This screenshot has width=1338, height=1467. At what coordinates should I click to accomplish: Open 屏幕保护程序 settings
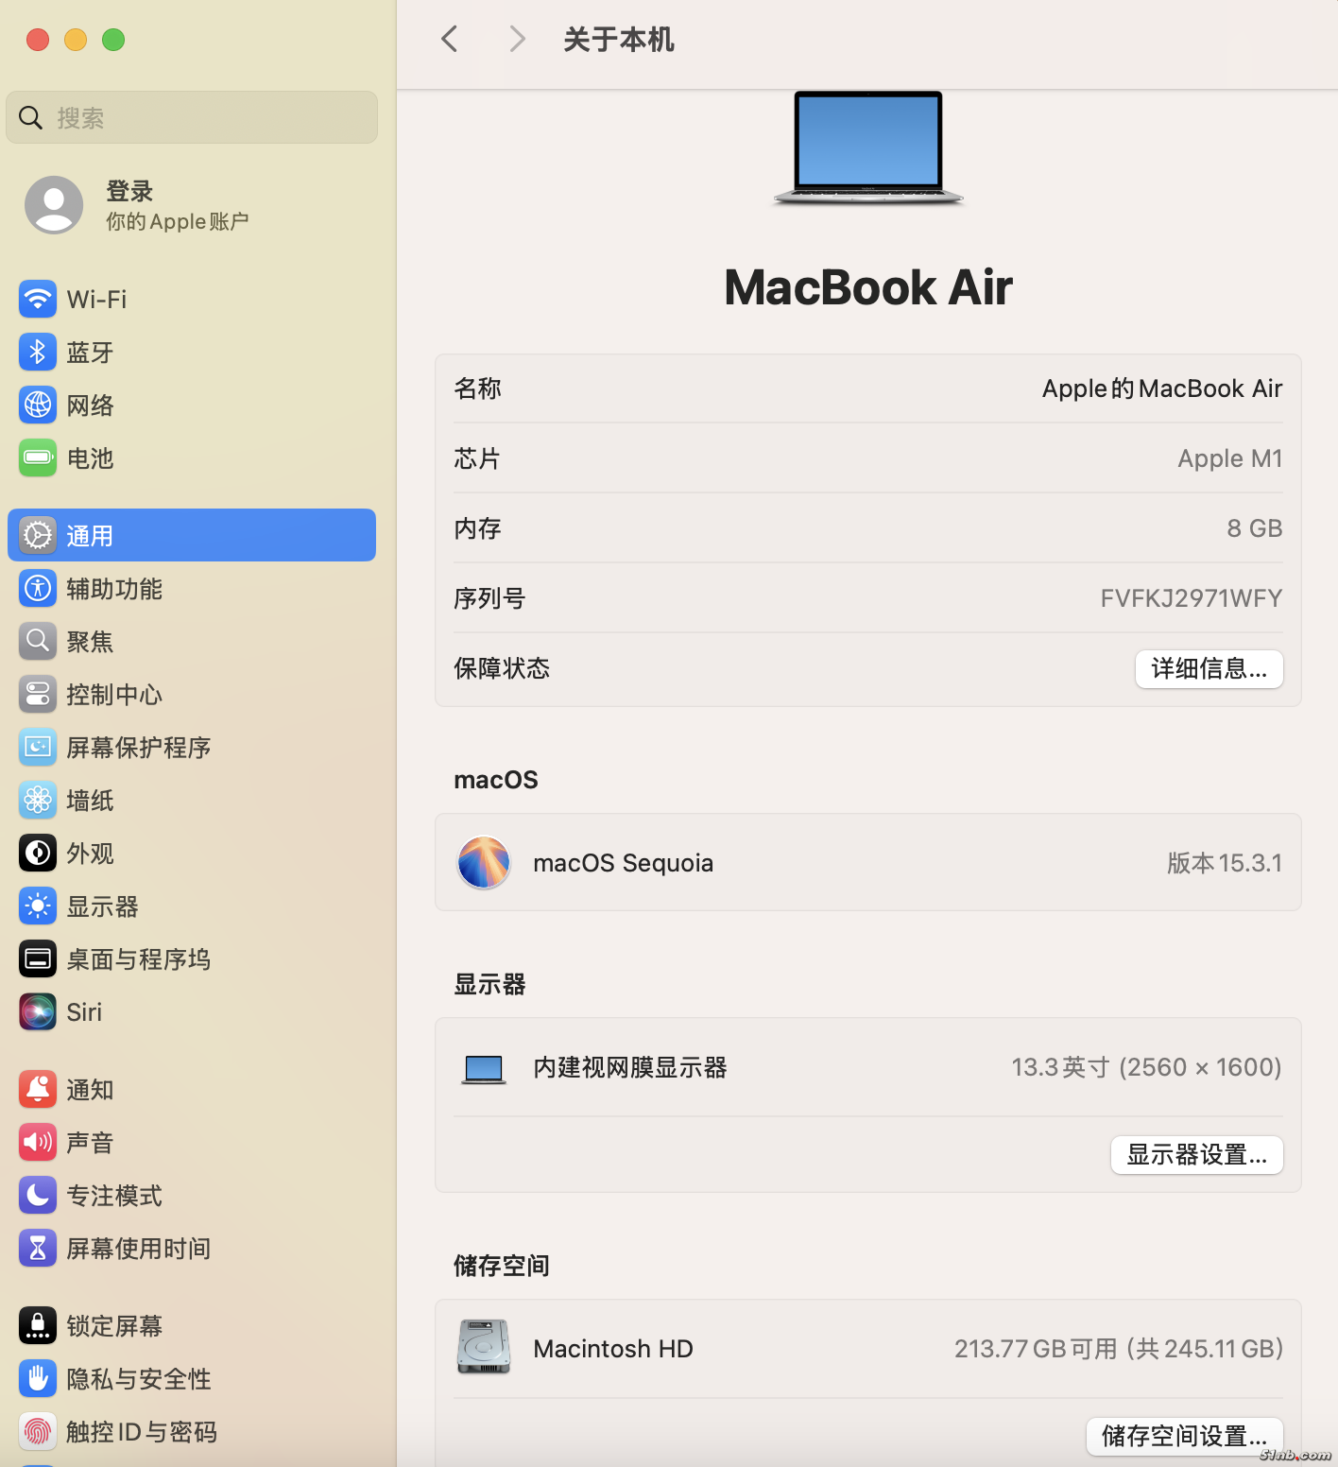click(138, 747)
